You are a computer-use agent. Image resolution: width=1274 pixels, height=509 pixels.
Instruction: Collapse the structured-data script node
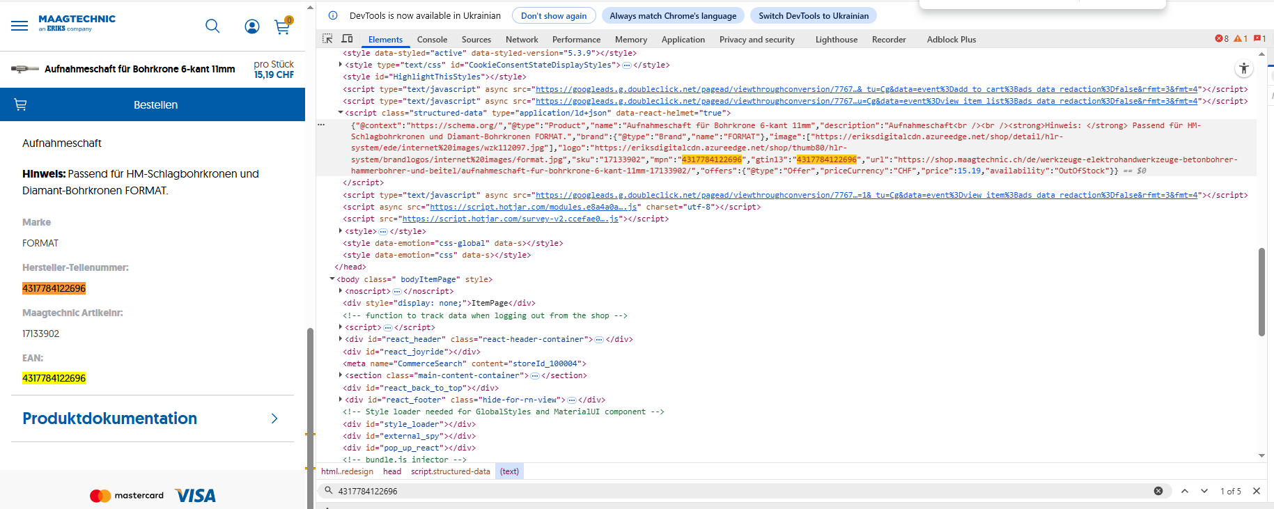[341, 113]
